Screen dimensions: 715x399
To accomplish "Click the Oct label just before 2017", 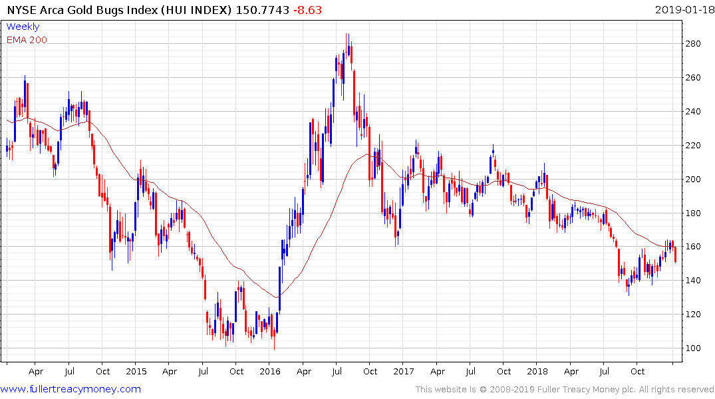I will tap(370, 372).
